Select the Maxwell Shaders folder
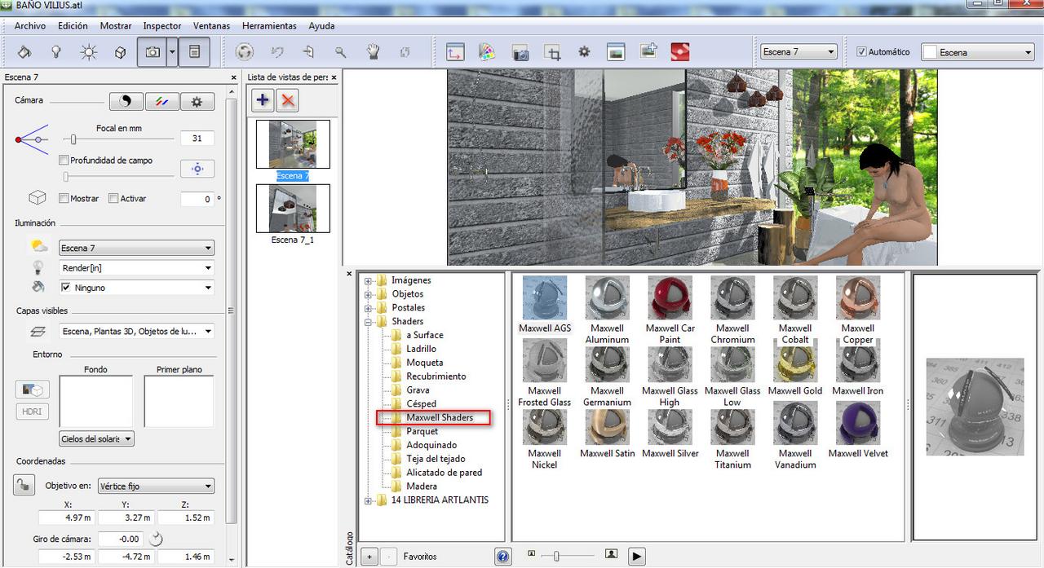1044x568 pixels. point(440,417)
